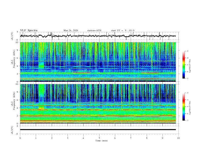Click the ch.2 PSD color bar
Image resolution: width=201 pixels, height=155 pixels.
coord(183,107)
